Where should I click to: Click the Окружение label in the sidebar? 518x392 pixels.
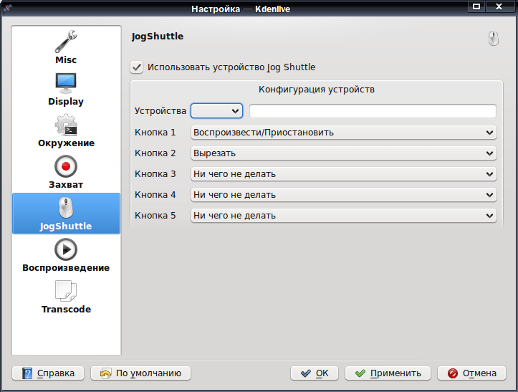(66, 143)
